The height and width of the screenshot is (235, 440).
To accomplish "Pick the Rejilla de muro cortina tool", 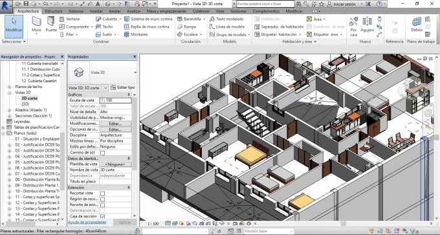I will coord(146,27).
